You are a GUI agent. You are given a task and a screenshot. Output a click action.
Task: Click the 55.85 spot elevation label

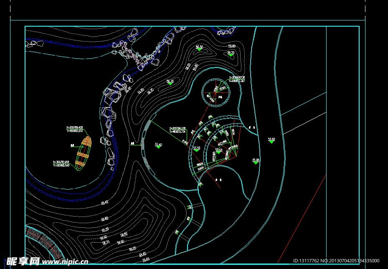(256, 160)
